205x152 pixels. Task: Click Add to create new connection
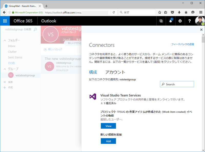tap(108, 141)
